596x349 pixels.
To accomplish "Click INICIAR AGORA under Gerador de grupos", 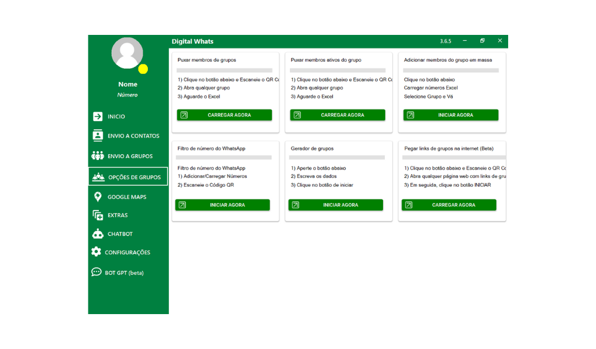I will (336, 205).
